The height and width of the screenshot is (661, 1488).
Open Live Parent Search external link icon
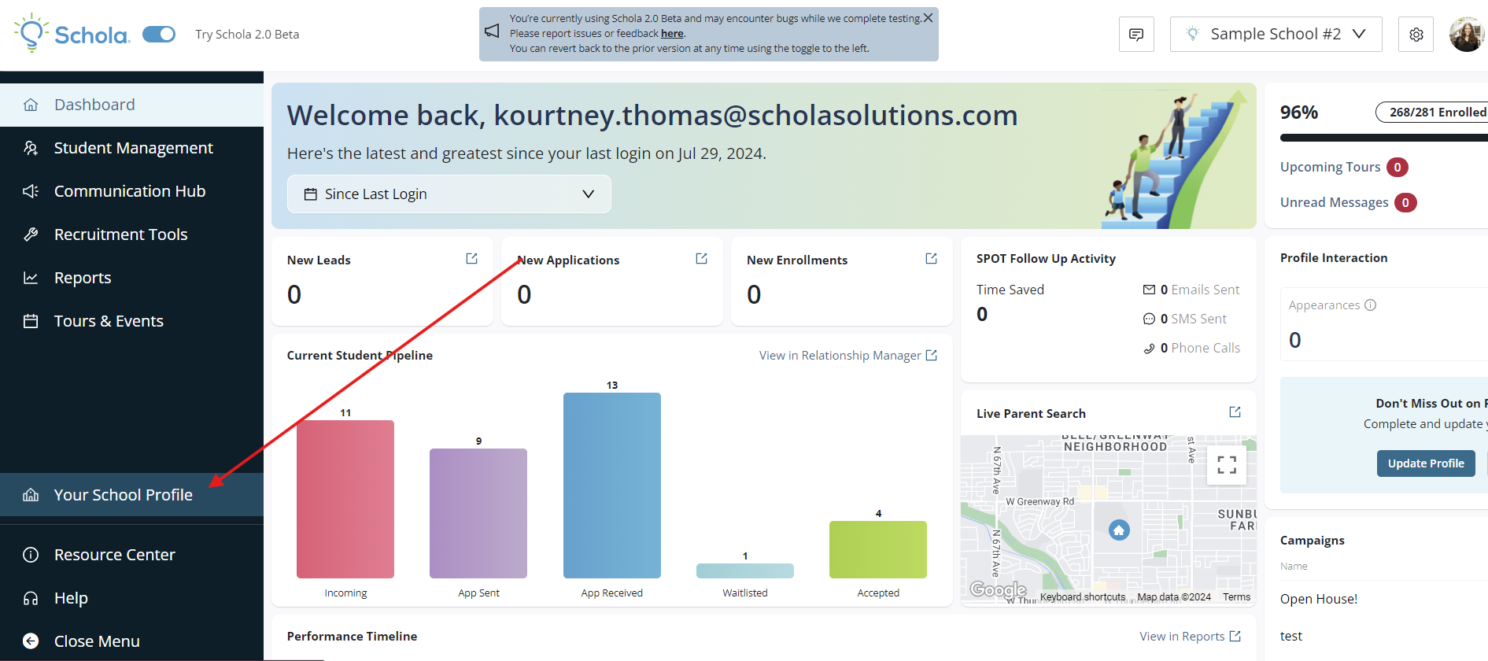point(1235,412)
